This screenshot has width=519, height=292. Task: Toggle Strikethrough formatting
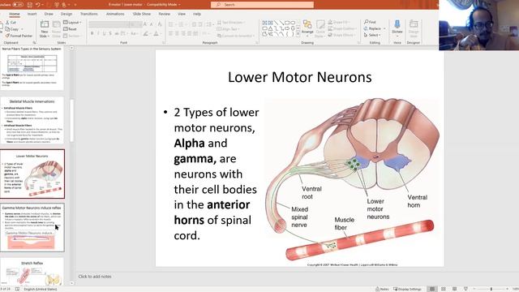point(117,33)
